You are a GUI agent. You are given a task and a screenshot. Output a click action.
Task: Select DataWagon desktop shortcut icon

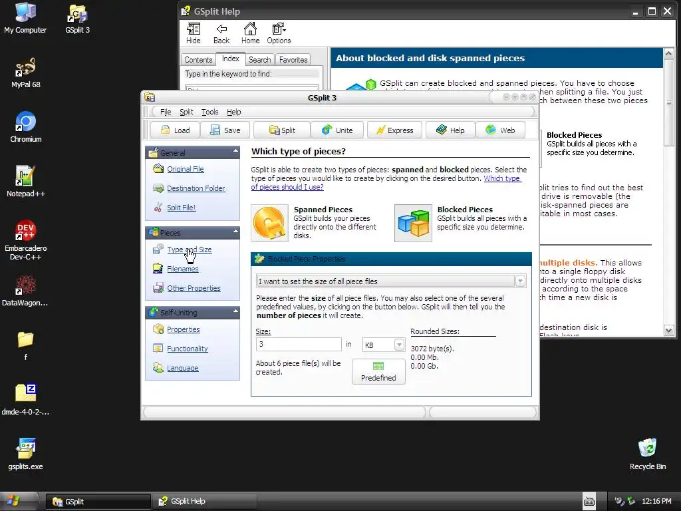(25, 290)
